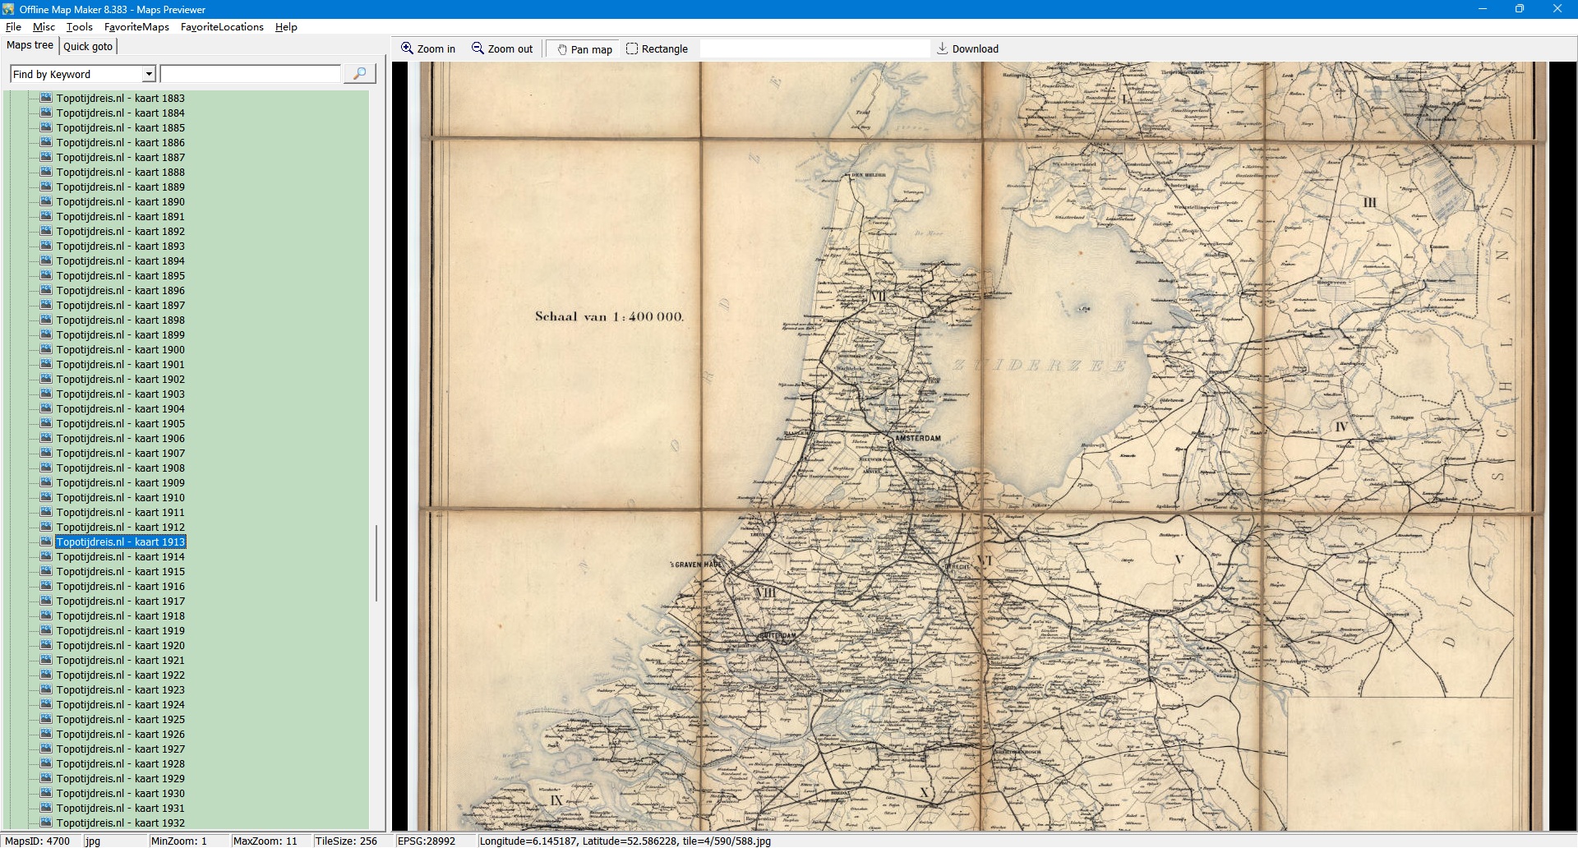Select Topotijdreis.nl kaart 1914 in tree
This screenshot has width=1578, height=848.
[x=120, y=556]
